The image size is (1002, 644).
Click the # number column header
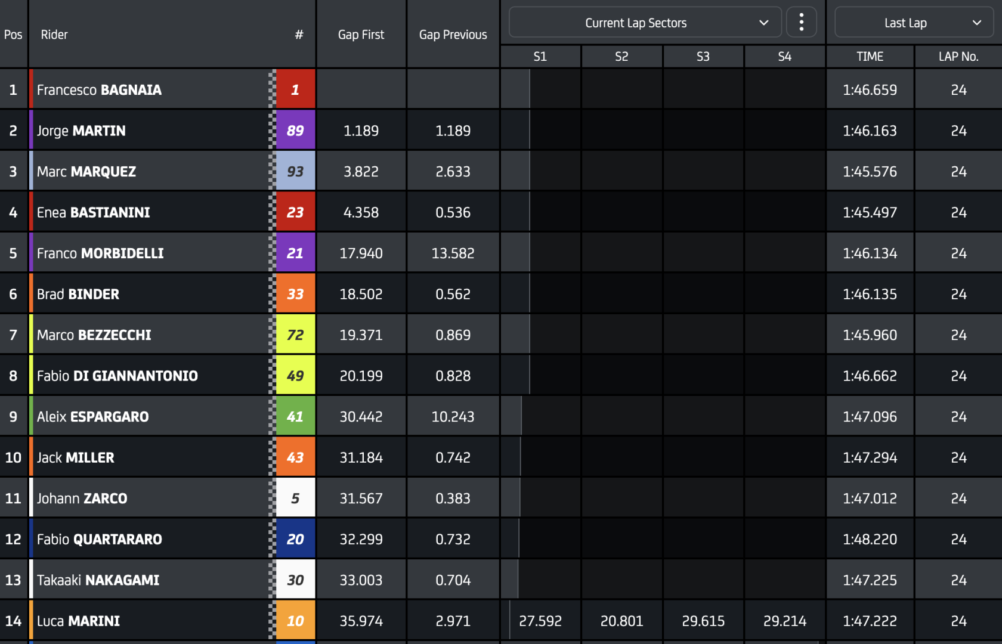pos(299,35)
